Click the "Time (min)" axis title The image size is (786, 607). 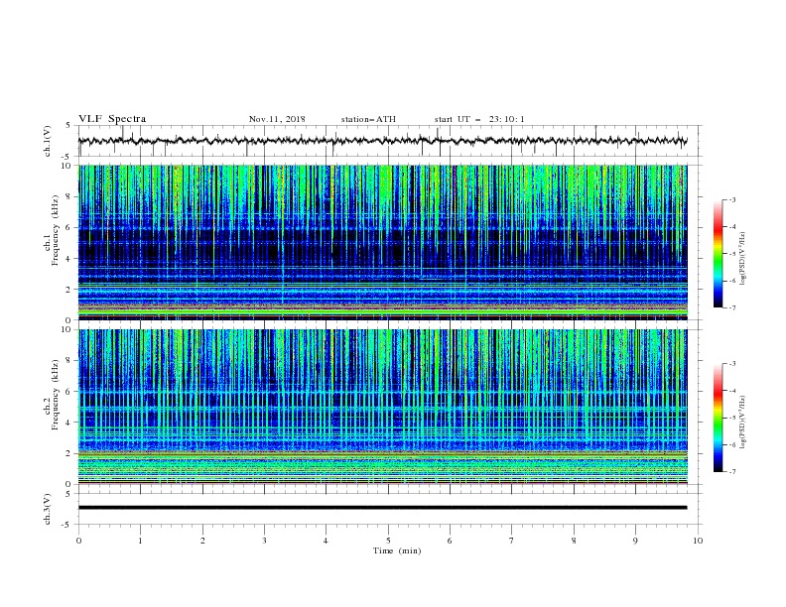pos(397,550)
